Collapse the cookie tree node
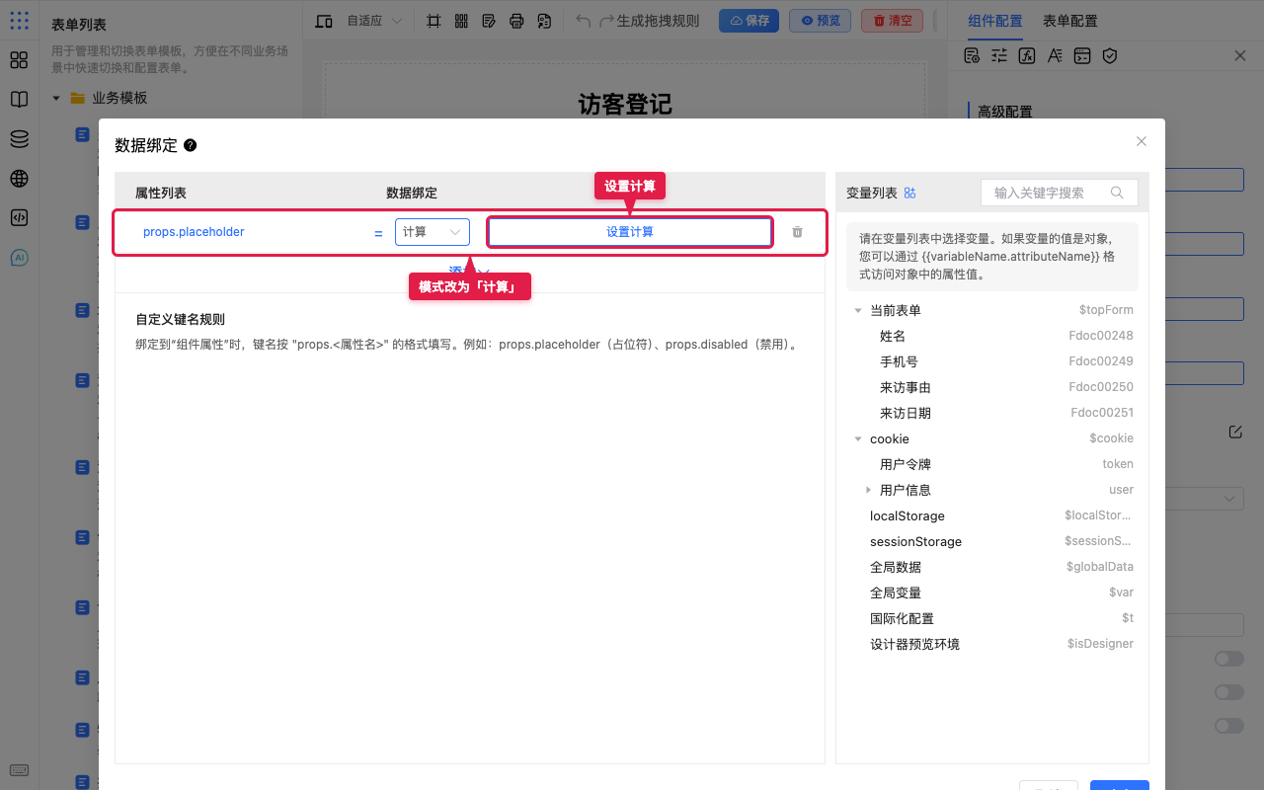Screen dimensions: 1264x790 [857, 438]
